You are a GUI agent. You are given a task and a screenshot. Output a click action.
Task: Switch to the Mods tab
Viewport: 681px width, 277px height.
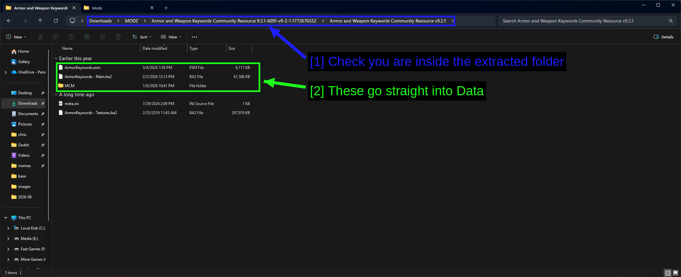(x=118, y=8)
